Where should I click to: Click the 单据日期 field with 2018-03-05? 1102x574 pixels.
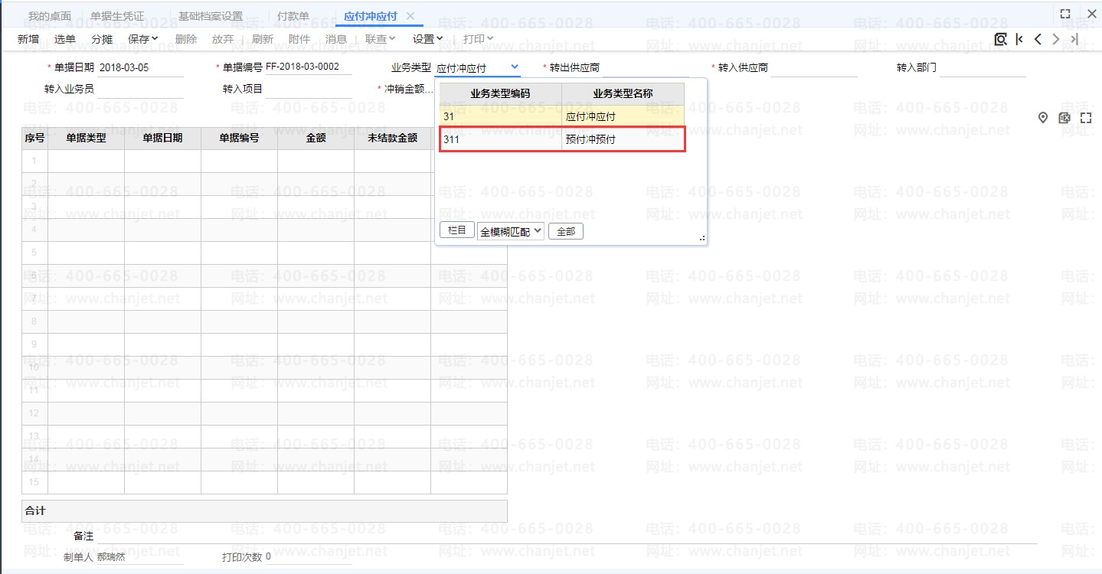(140, 67)
